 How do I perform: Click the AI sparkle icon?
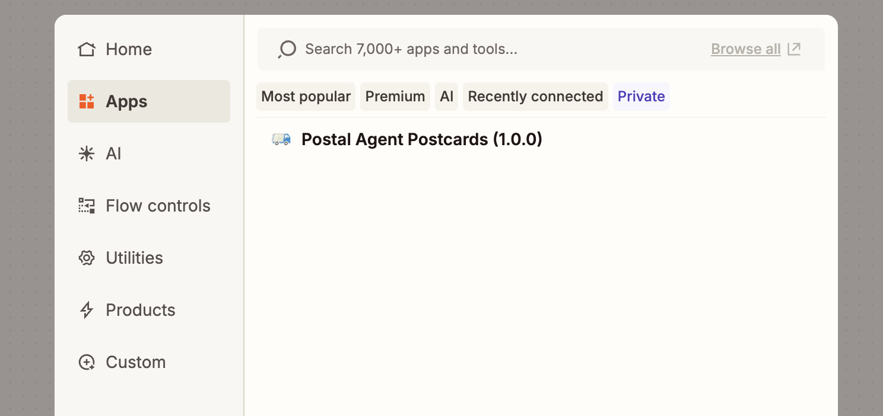coord(87,154)
